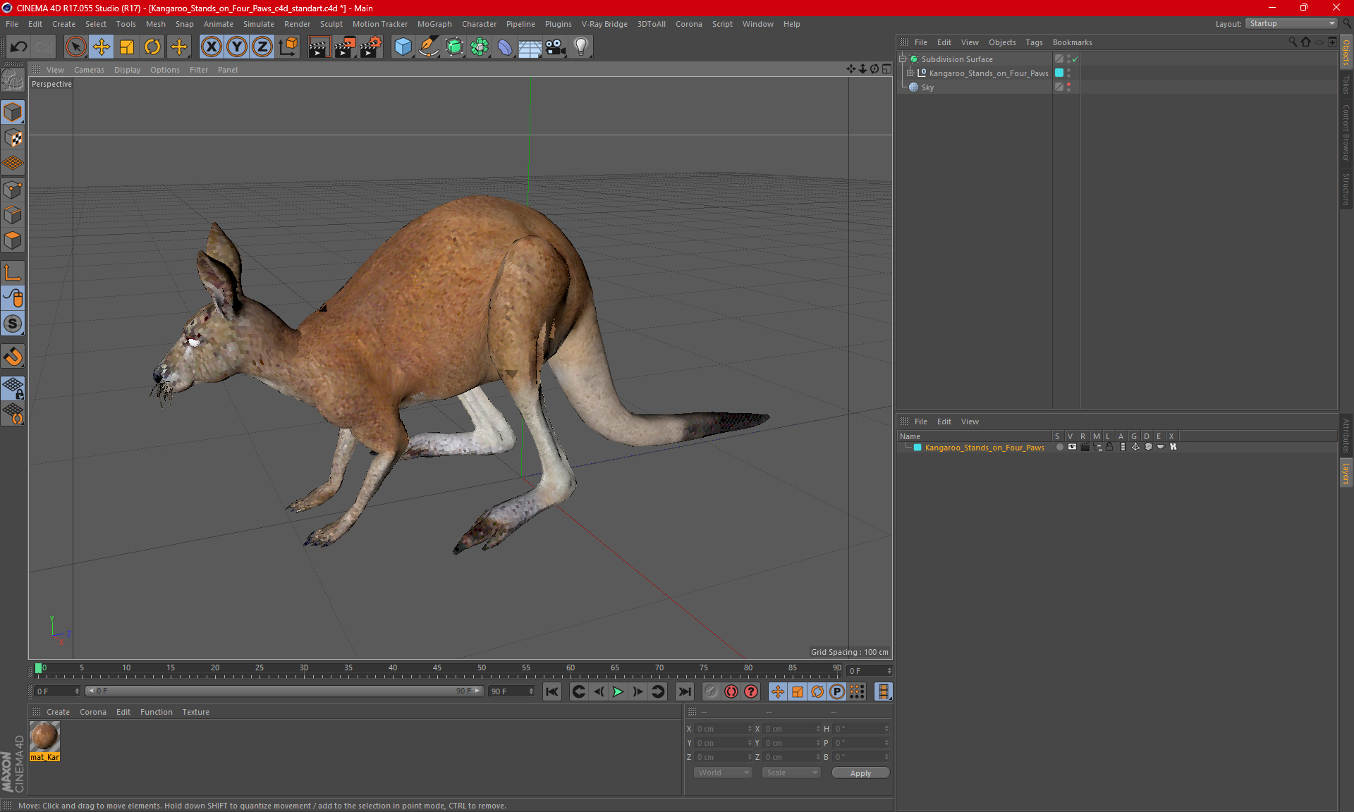Click the home icon in Object Manager
This screenshot has width=1354, height=812.
(1306, 42)
